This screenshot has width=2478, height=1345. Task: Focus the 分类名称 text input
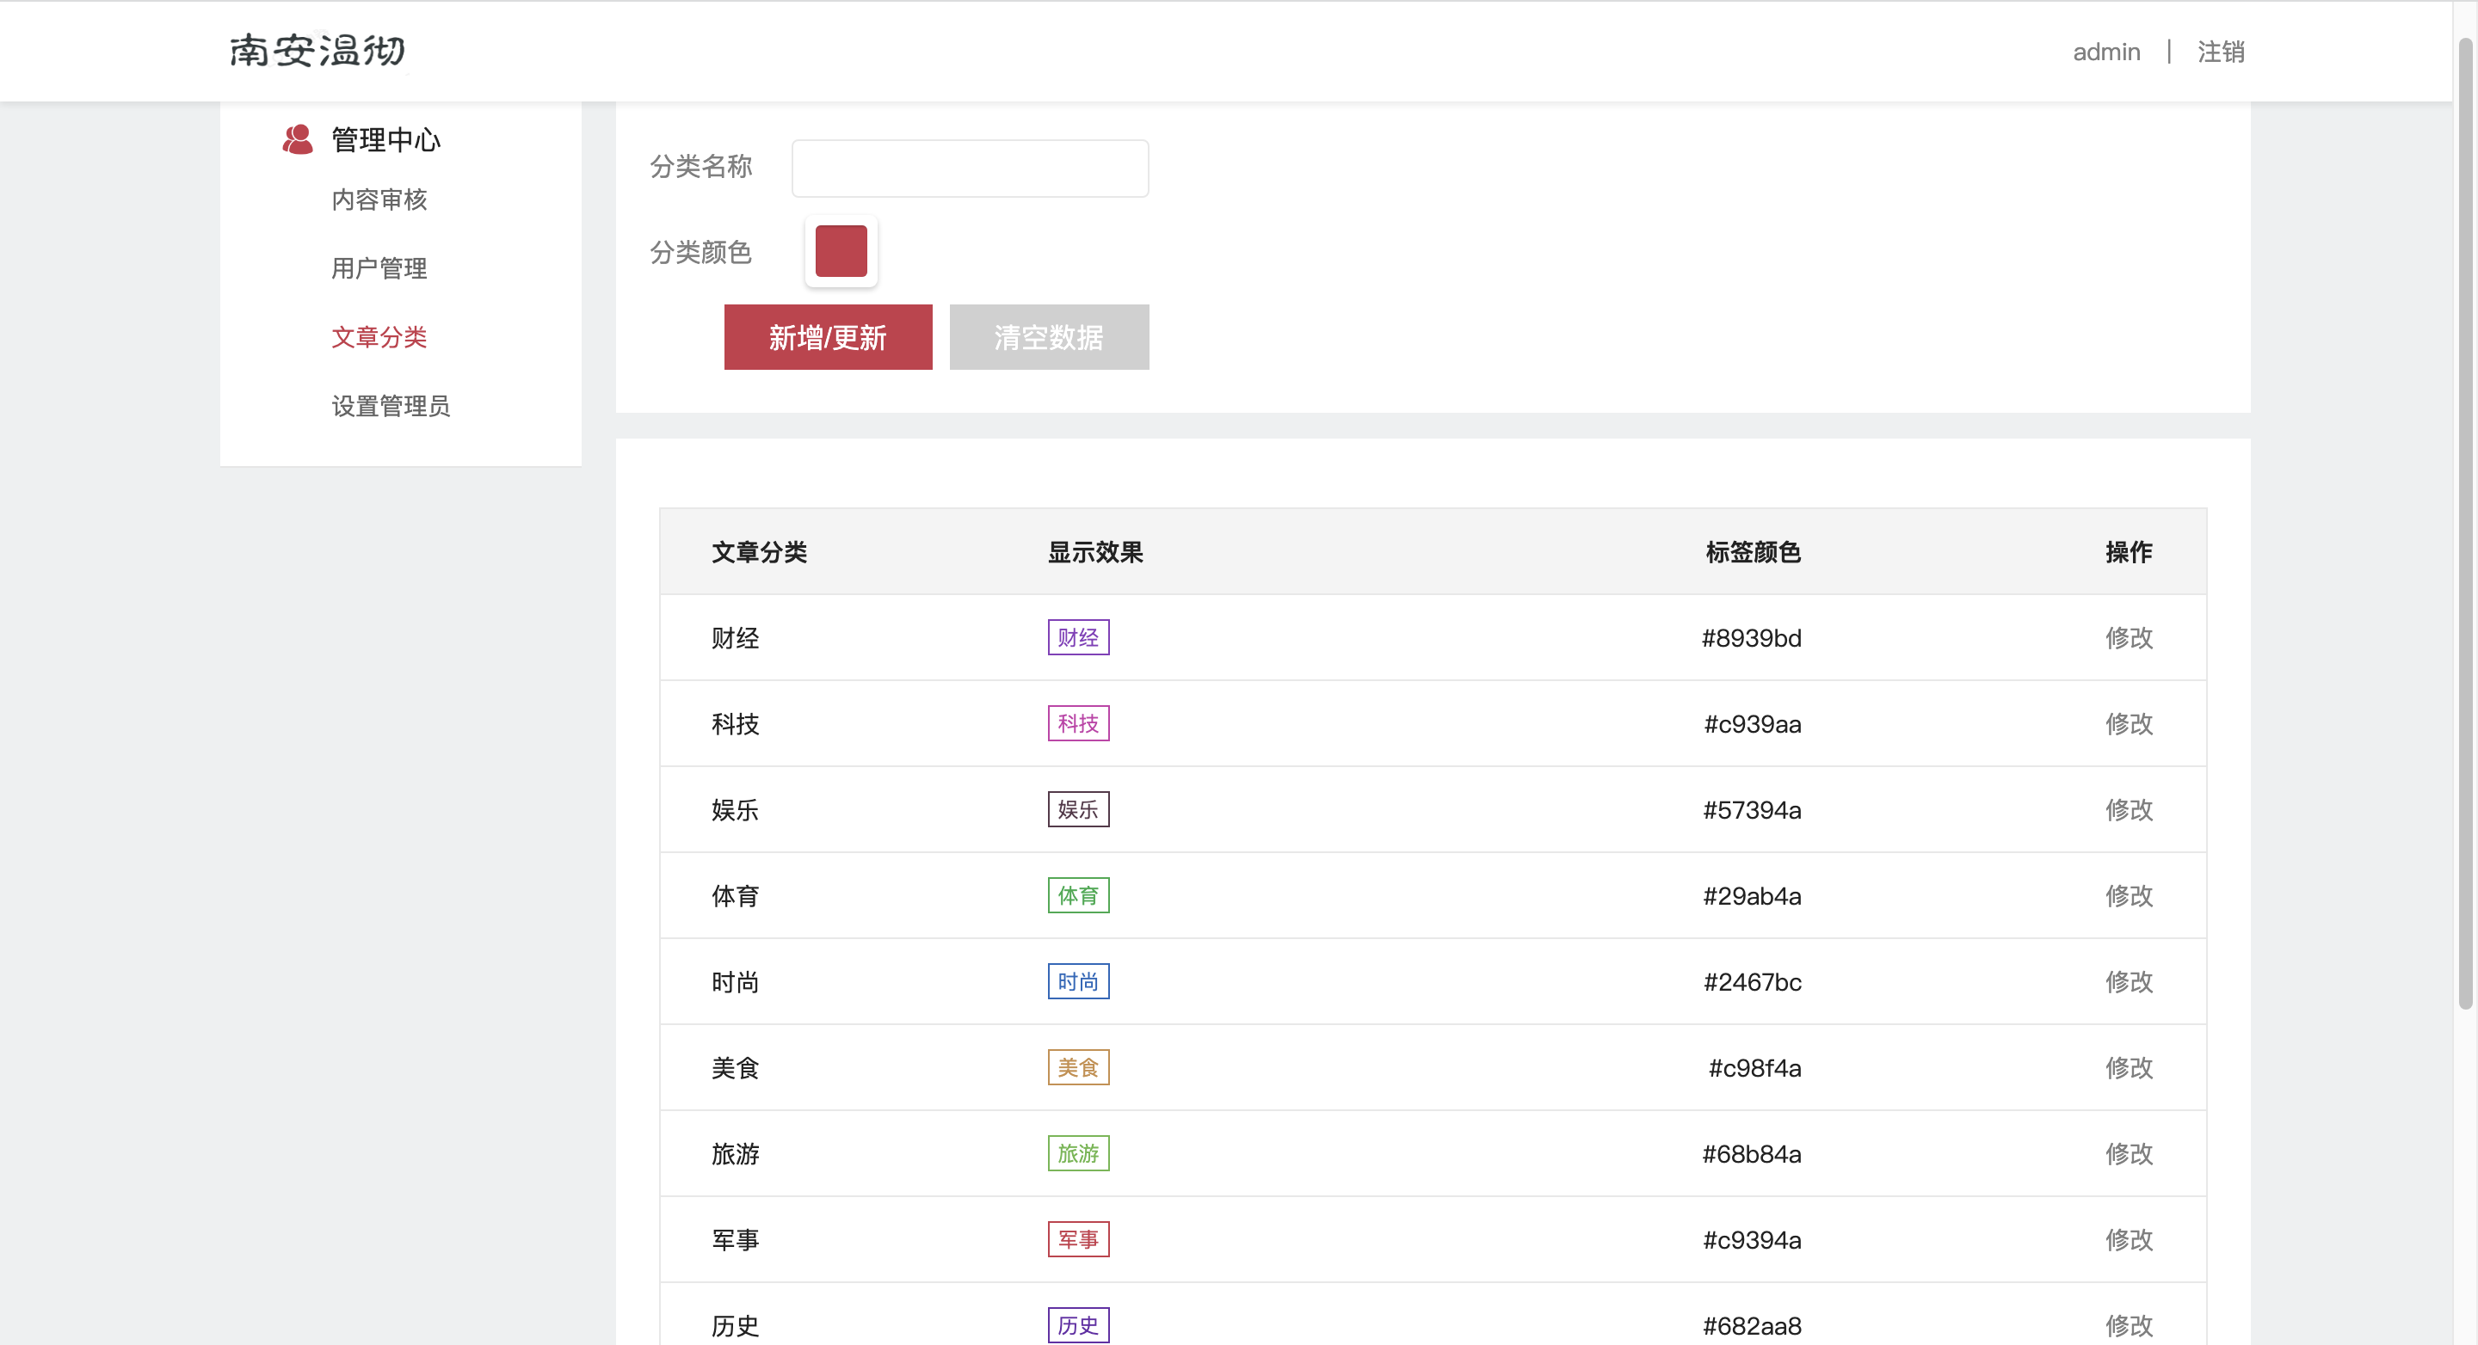[970, 169]
